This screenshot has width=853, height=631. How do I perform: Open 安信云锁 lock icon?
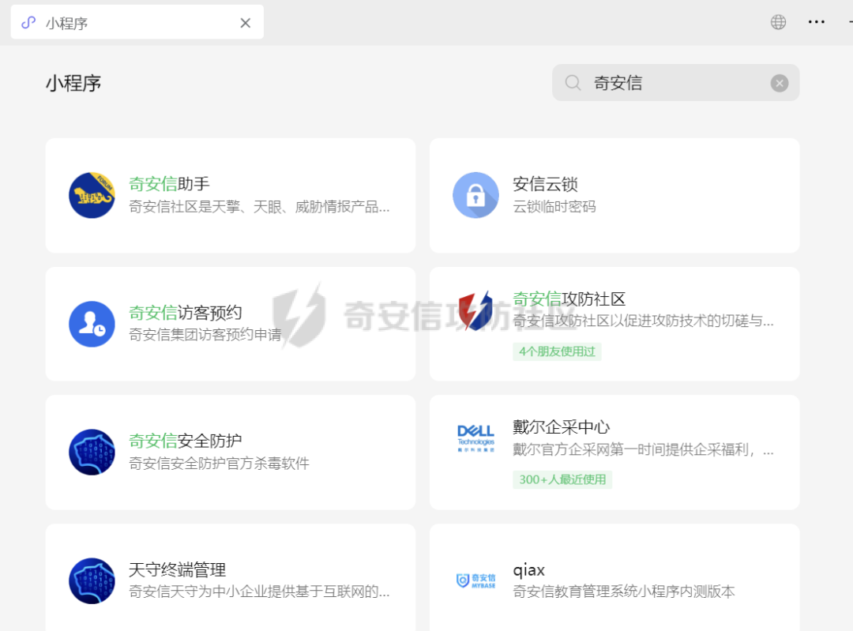click(x=475, y=195)
